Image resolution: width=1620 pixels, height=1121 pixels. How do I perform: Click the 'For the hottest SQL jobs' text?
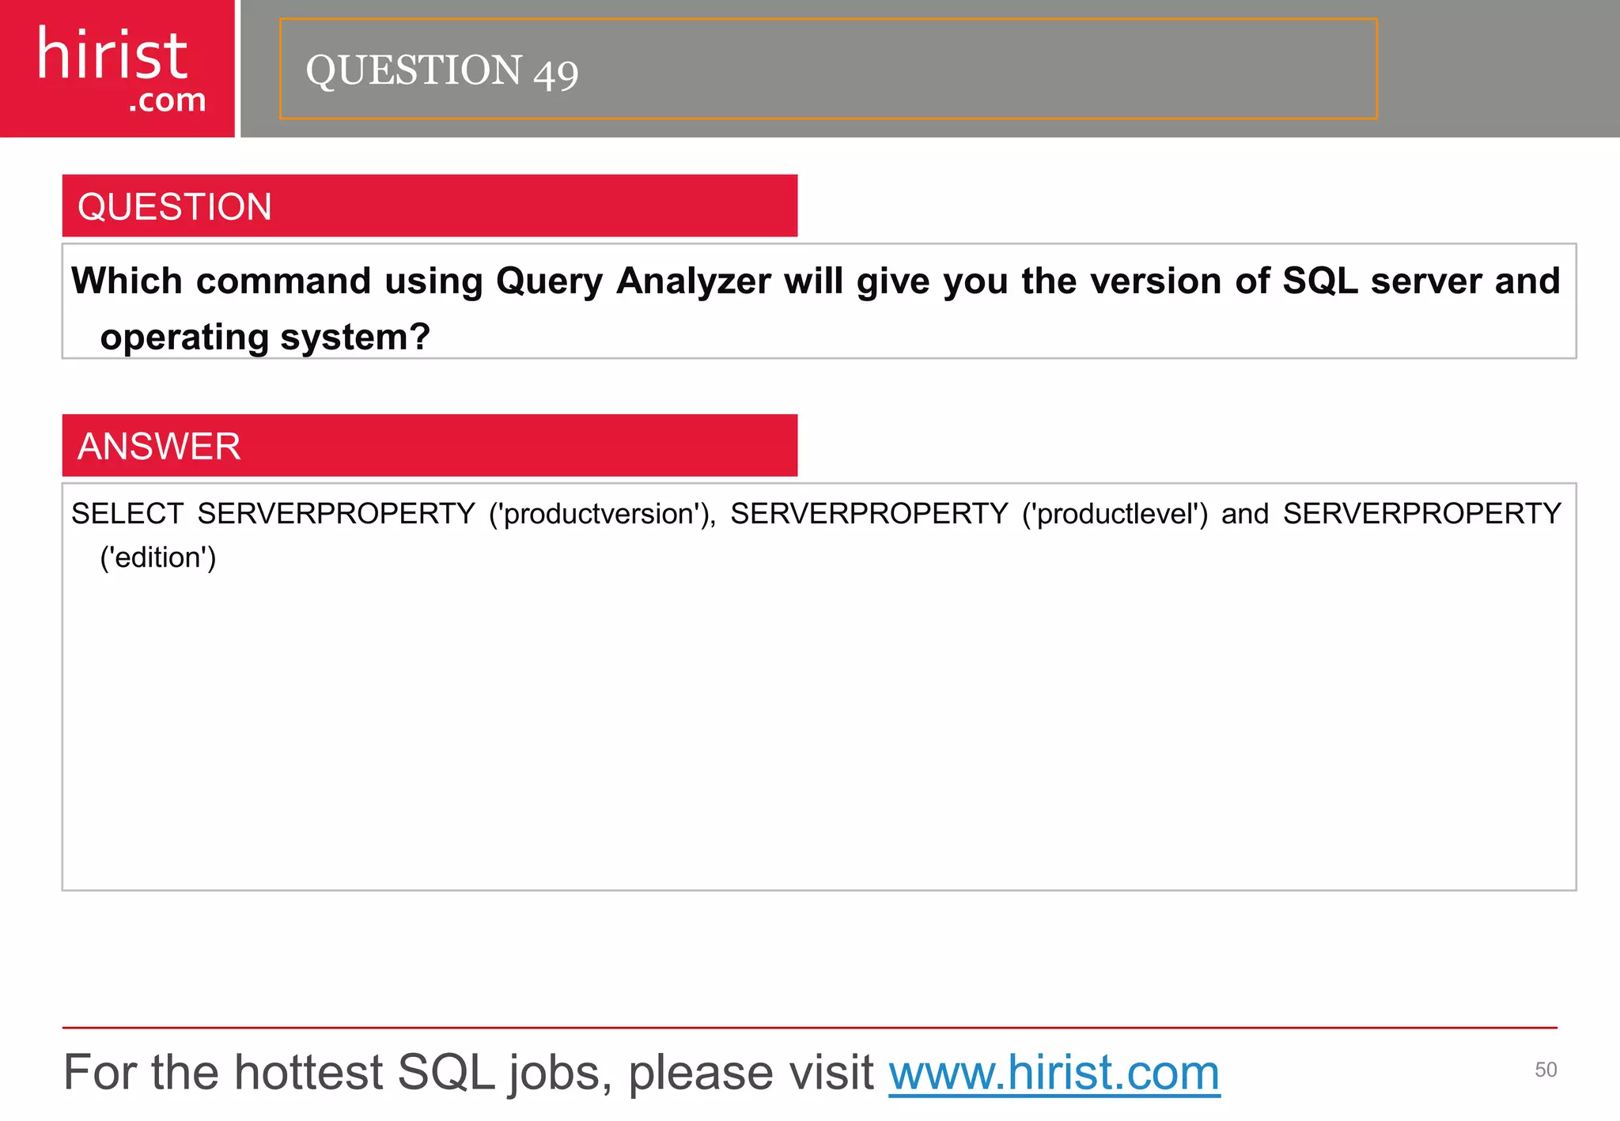pos(468,1073)
